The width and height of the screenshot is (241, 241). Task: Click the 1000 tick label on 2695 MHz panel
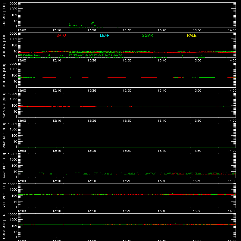pos(14,130)
